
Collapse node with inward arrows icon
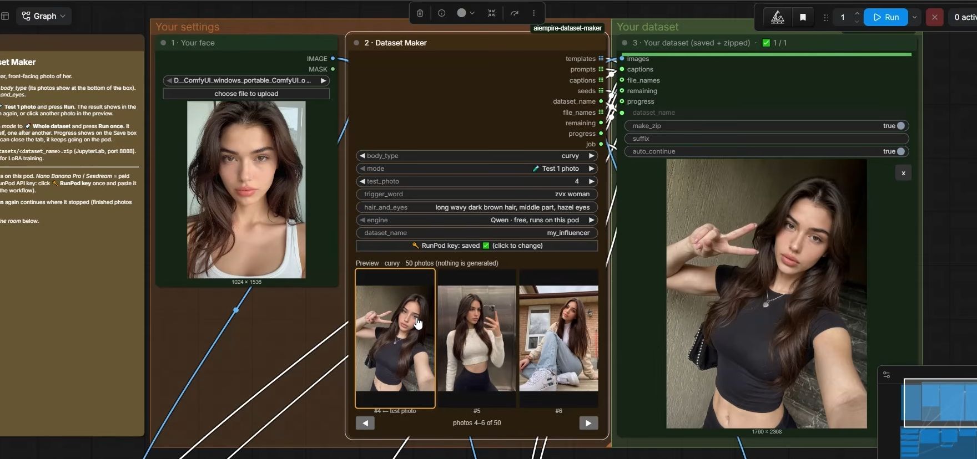point(492,13)
